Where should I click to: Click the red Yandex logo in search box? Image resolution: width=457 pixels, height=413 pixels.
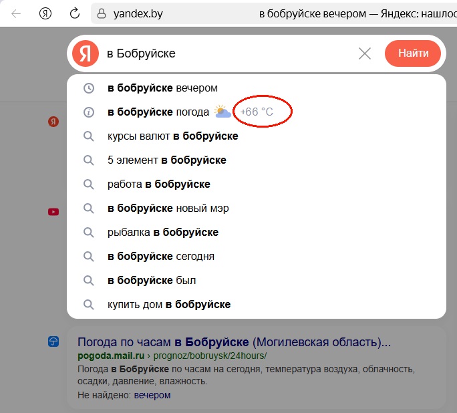(x=85, y=53)
